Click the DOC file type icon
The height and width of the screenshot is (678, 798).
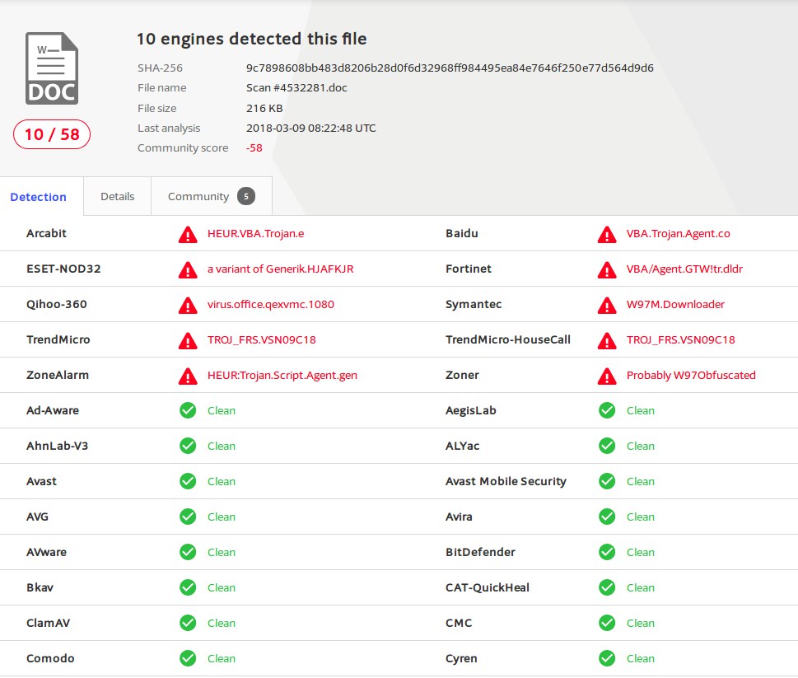click(51, 68)
